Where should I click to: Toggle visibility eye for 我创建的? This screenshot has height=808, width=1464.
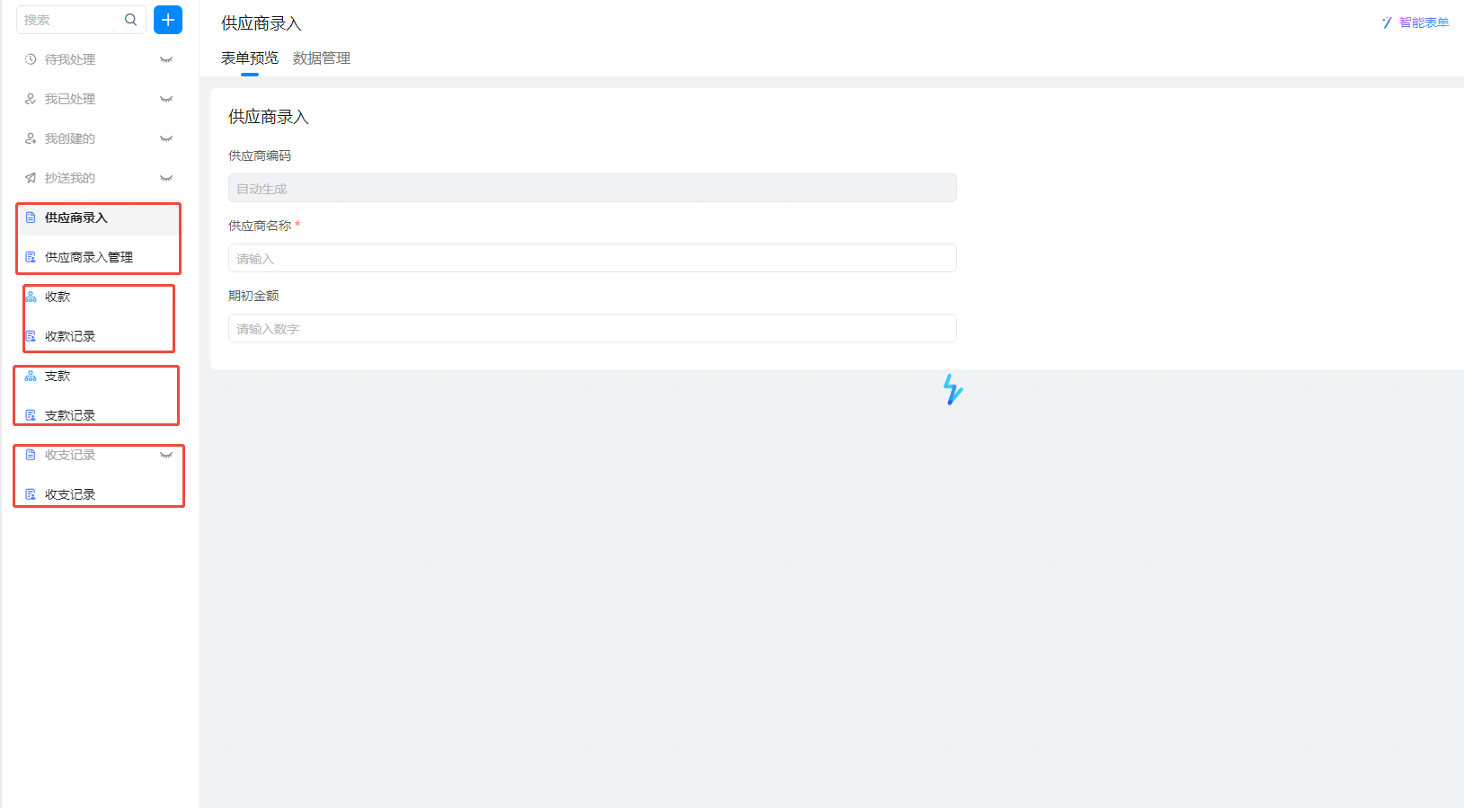pos(166,138)
